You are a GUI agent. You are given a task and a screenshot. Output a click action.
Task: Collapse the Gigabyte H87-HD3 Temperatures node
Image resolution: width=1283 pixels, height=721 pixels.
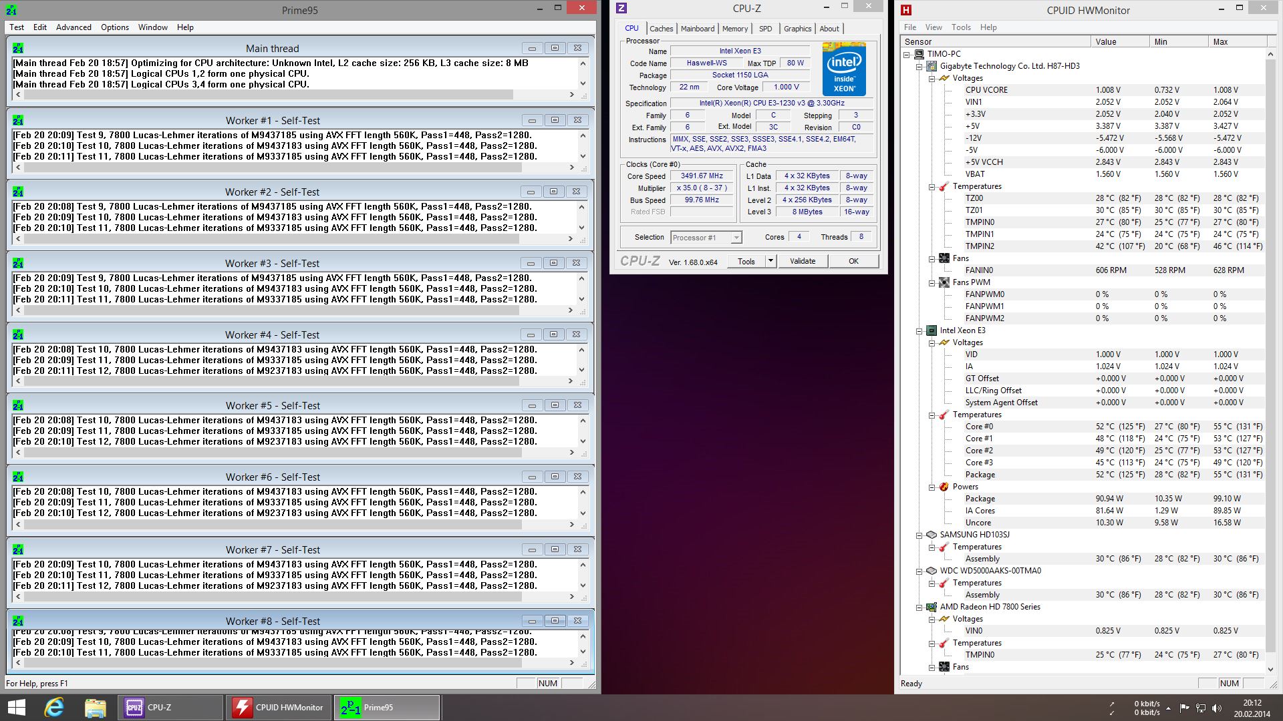[x=932, y=186]
